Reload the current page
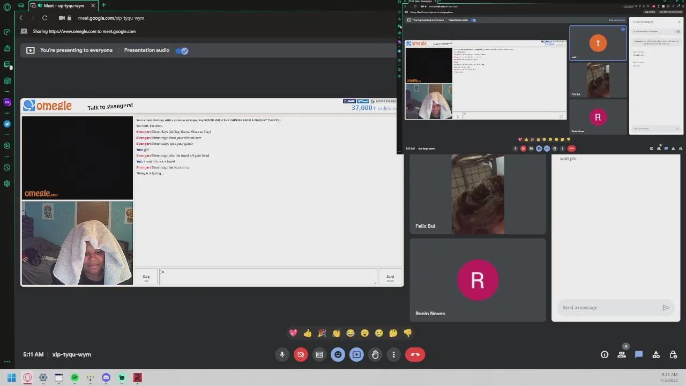The width and height of the screenshot is (686, 386). pos(44,18)
